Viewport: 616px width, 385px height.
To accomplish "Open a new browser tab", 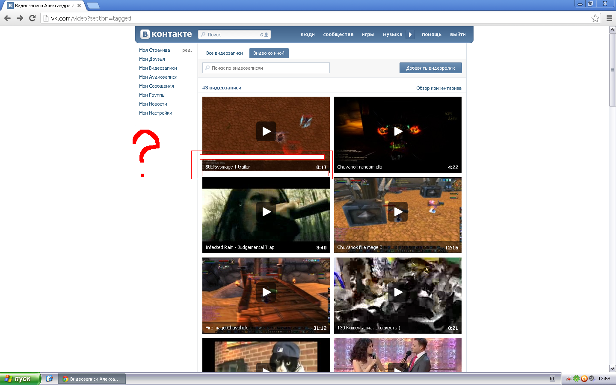I will [x=93, y=6].
